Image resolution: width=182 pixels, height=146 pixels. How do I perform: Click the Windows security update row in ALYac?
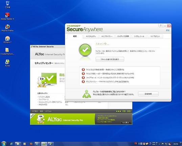[x=50, y=102]
